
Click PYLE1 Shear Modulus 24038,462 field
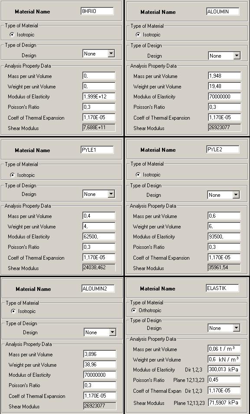[x=99, y=267]
